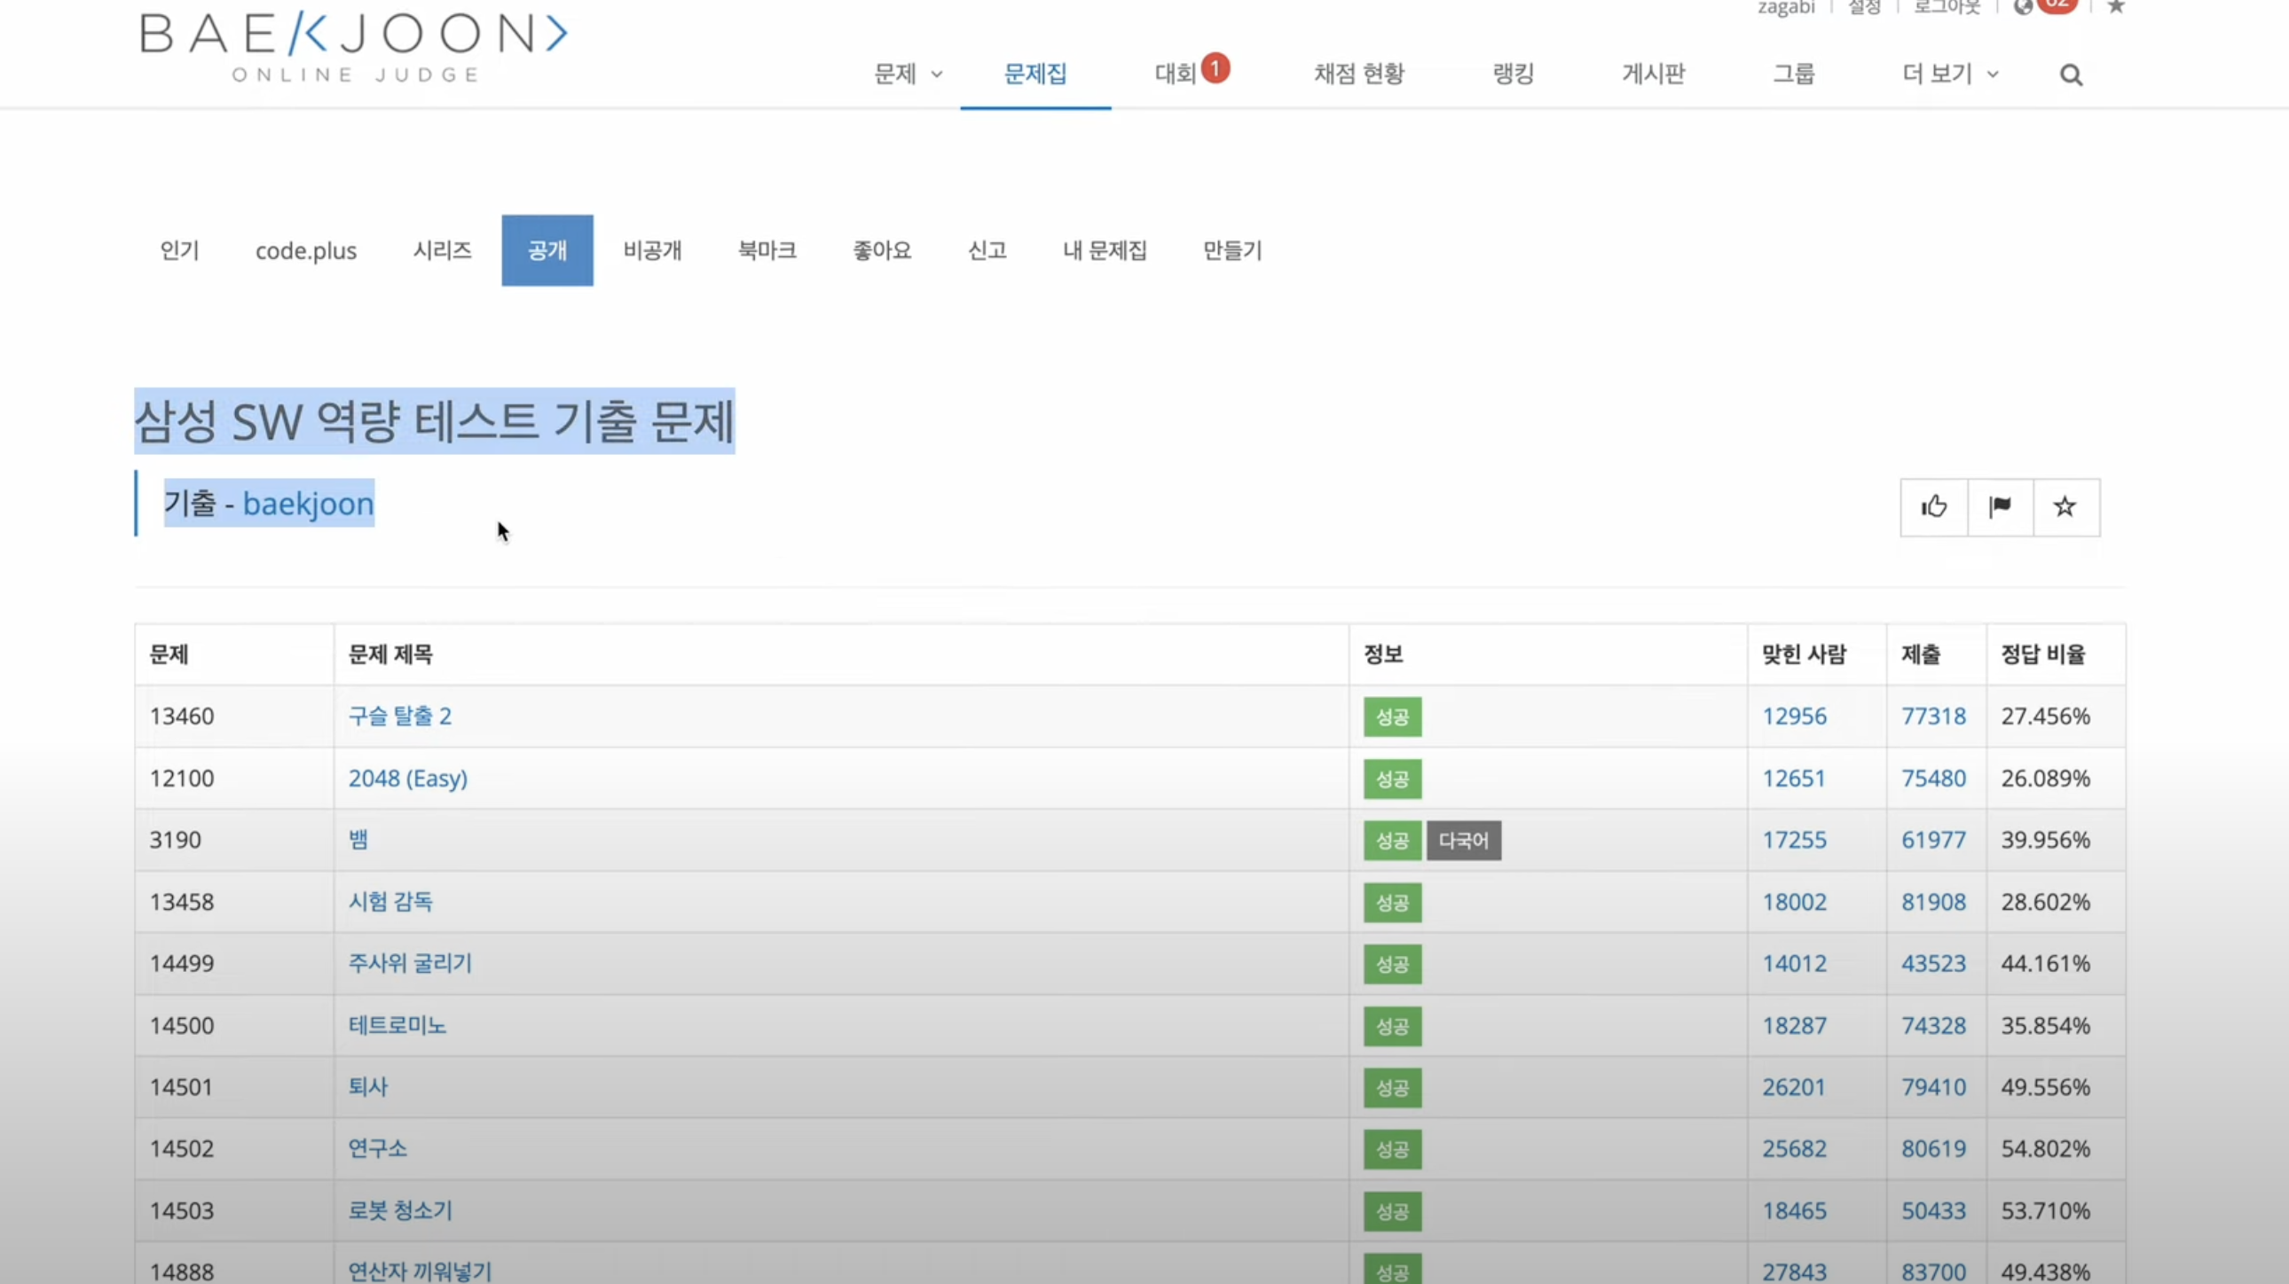Screen dimensions: 2289x1284
Task: Expand the 더 보기 dropdown menu
Action: [x=1949, y=74]
